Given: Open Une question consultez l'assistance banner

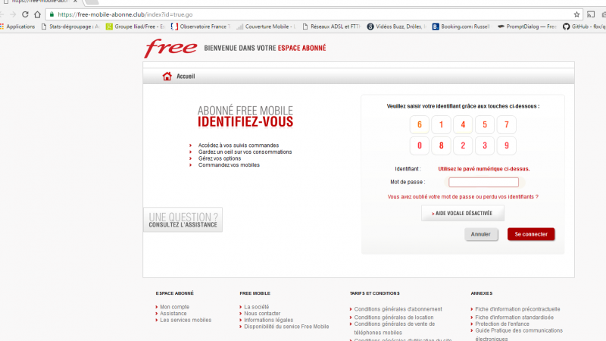Looking at the screenshot, I should (x=183, y=220).
